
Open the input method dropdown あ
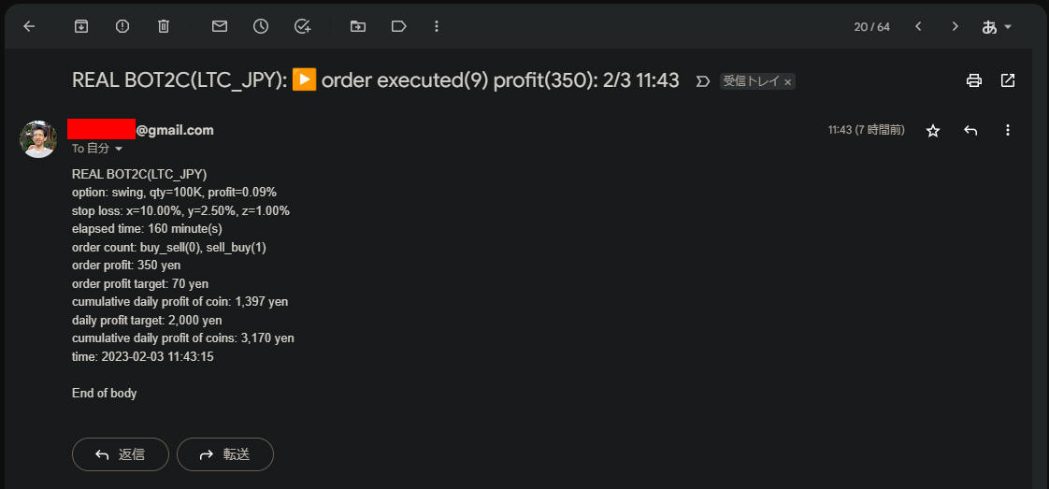click(x=996, y=27)
